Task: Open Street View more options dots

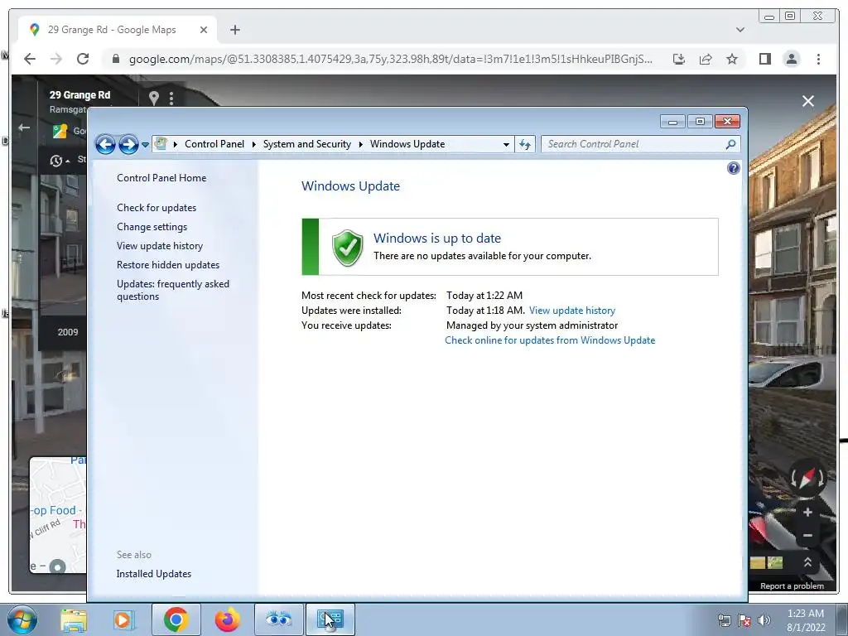Action: [x=171, y=98]
